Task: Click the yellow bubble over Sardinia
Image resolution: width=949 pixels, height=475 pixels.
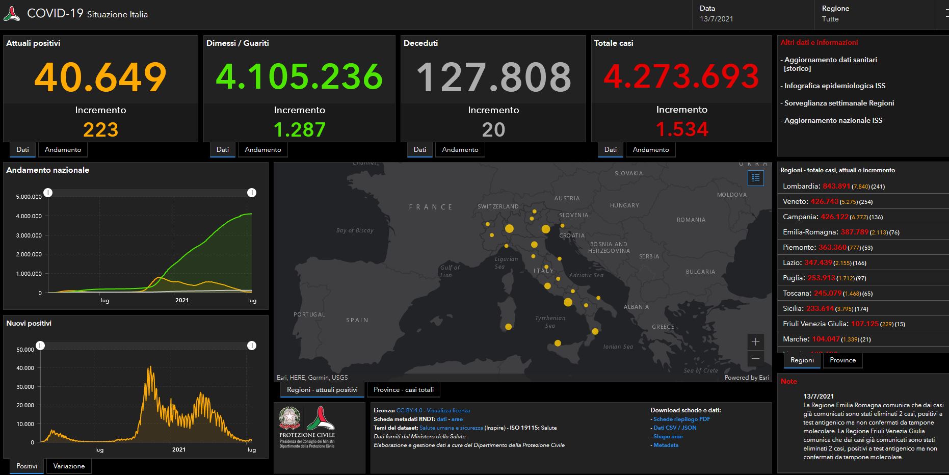Action: click(508, 327)
